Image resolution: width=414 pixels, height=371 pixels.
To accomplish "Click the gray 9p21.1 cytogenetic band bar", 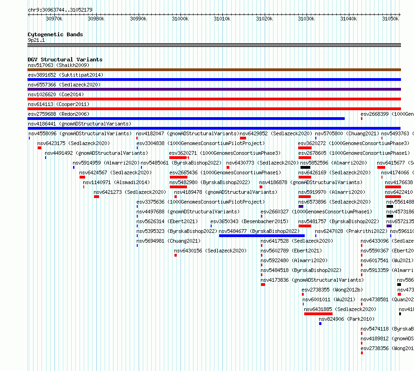I will (214, 45).
